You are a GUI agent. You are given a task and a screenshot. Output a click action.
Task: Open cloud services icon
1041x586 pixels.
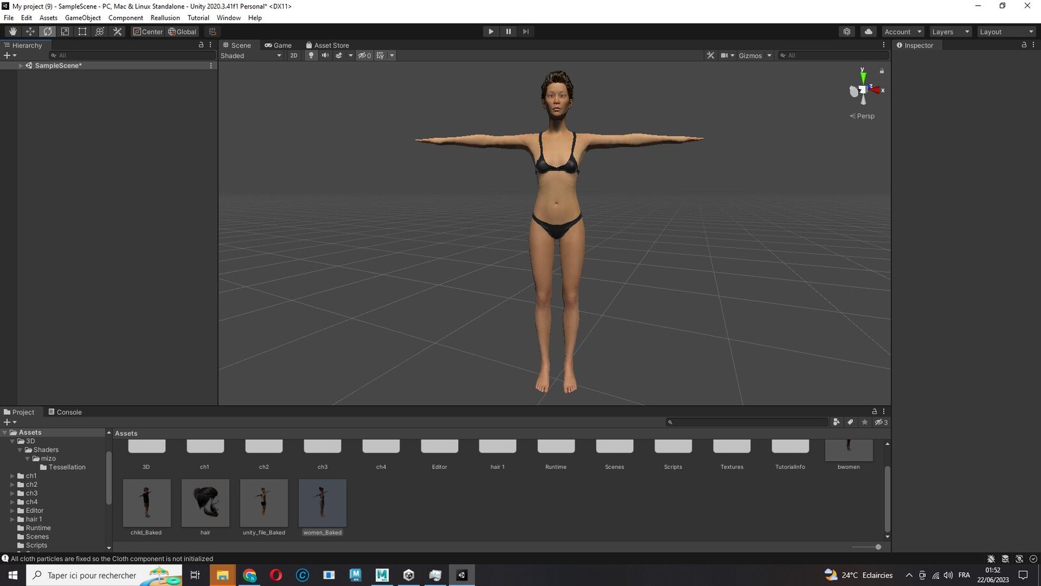(869, 31)
